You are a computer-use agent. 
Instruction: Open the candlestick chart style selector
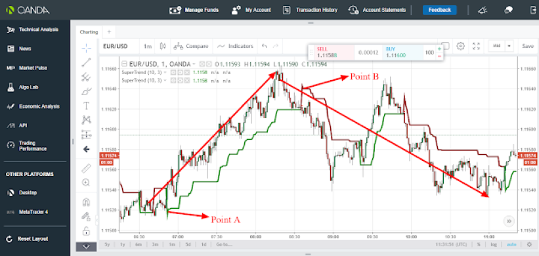click(x=163, y=46)
